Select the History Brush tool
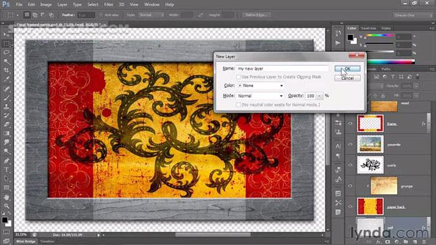Image resolution: width=436 pixels, height=245 pixels. [x=6, y=115]
